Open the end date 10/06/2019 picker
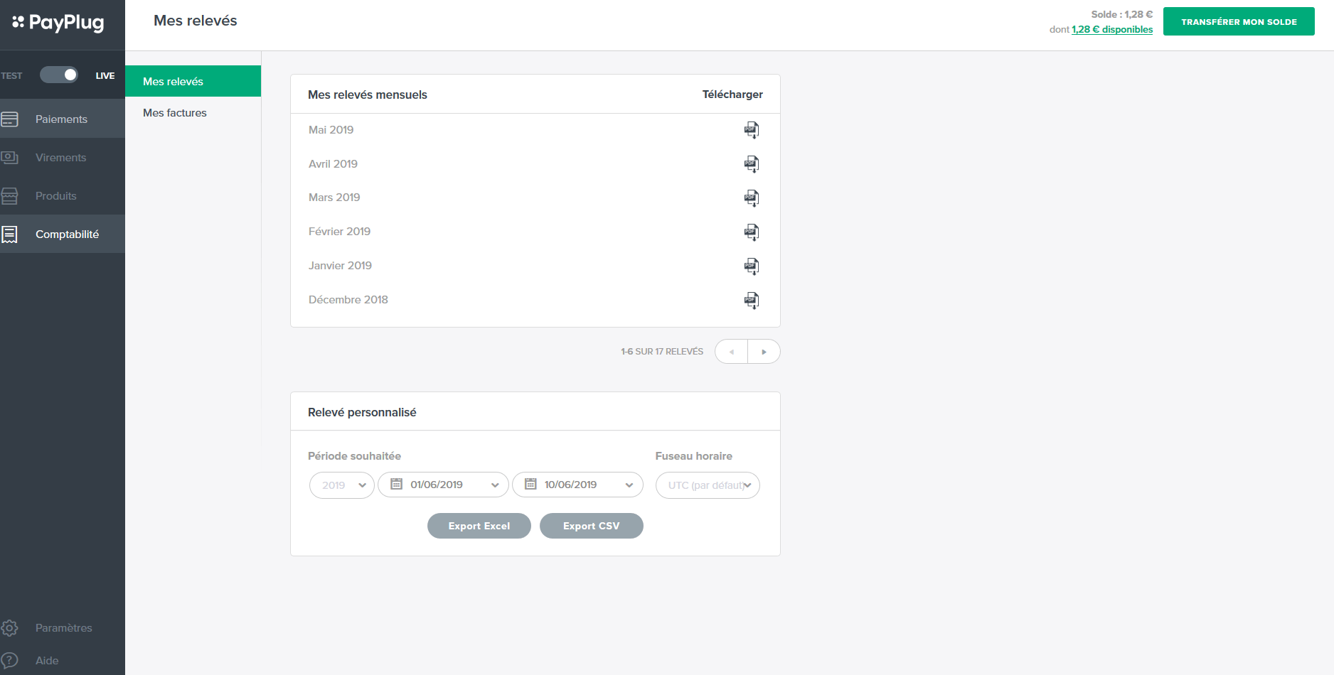The height and width of the screenshot is (675, 1334). pyautogui.click(x=577, y=485)
